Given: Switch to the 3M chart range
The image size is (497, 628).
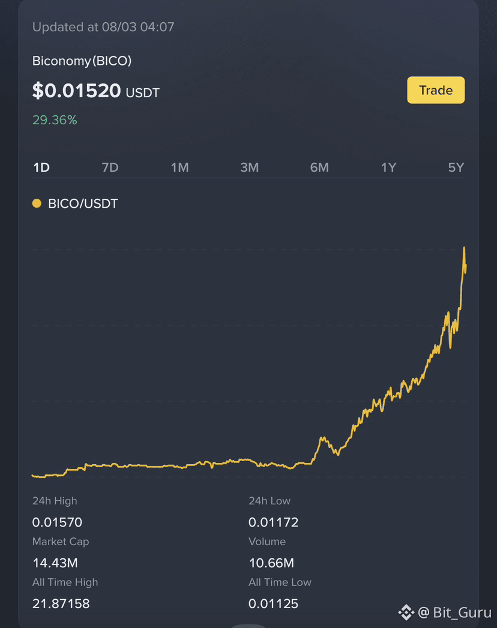Looking at the screenshot, I should pyautogui.click(x=250, y=168).
